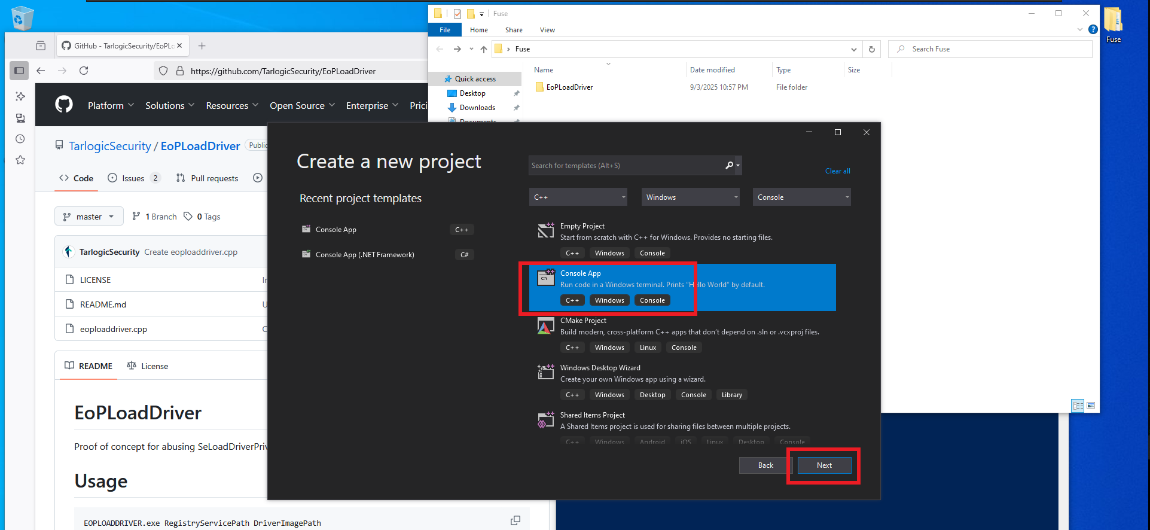1150x530 pixels.
Task: Reload the GitHub page in browser
Action: pyautogui.click(x=84, y=71)
